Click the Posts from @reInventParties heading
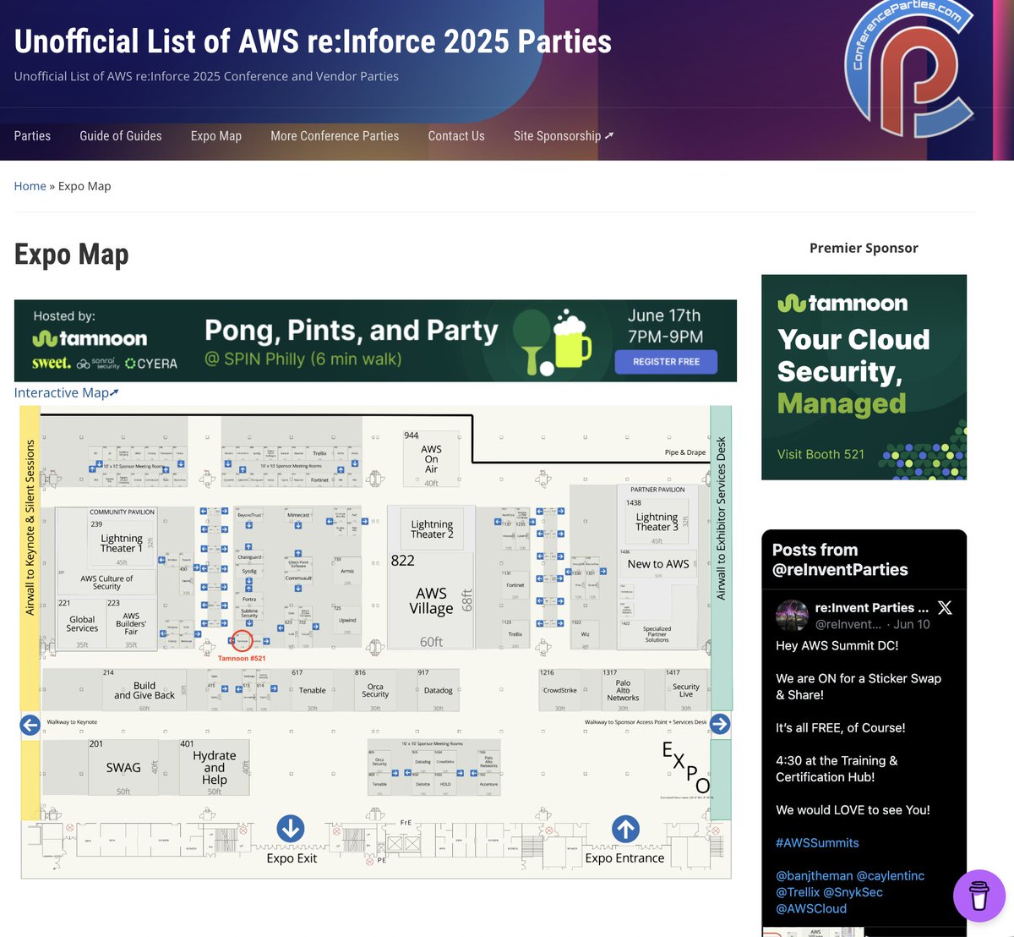The width and height of the screenshot is (1014, 937). click(x=840, y=560)
